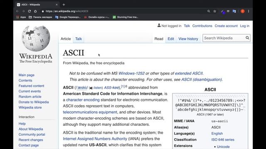Open the user Talk link at top
This screenshot has width=266, height=149.
(187, 26)
